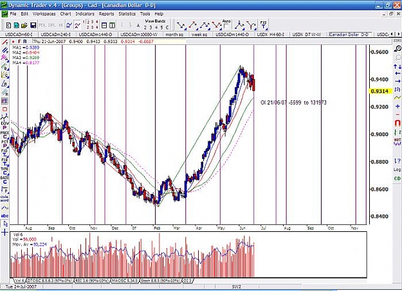The image size is (402, 291).
Task: Select the blue crosshair tool in left sidebar
Action: [x=5, y=233]
